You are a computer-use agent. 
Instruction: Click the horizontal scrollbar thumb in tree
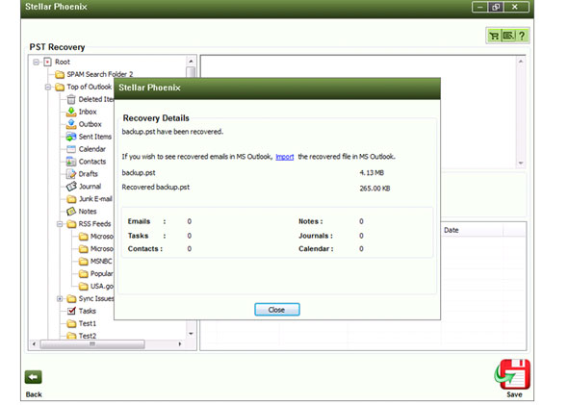[x=92, y=343]
